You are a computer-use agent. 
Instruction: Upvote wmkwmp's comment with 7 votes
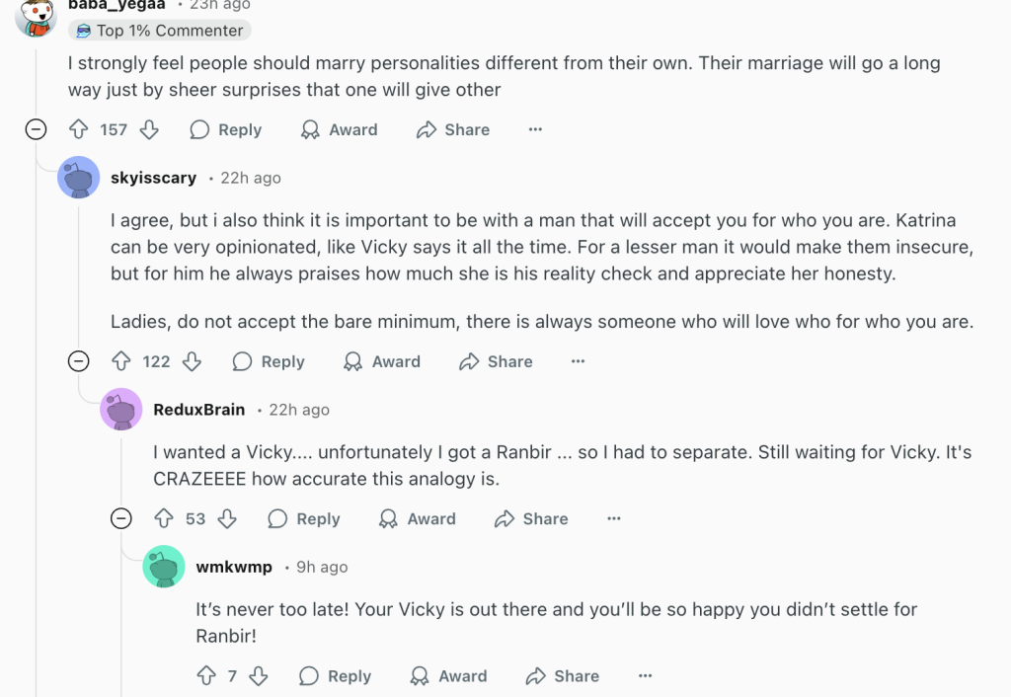[206, 675]
